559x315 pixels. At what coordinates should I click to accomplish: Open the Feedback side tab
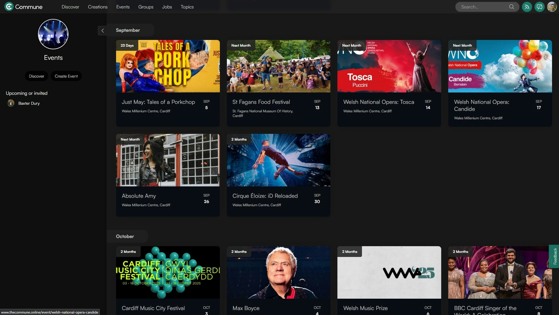(555, 256)
